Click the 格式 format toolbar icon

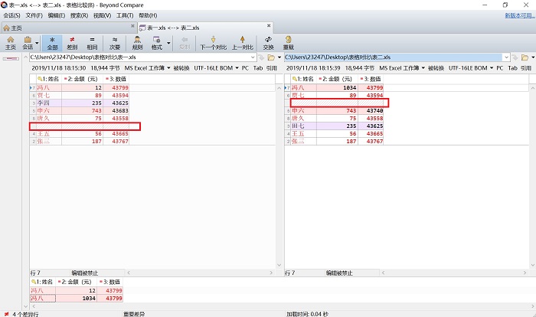pyautogui.click(x=157, y=43)
